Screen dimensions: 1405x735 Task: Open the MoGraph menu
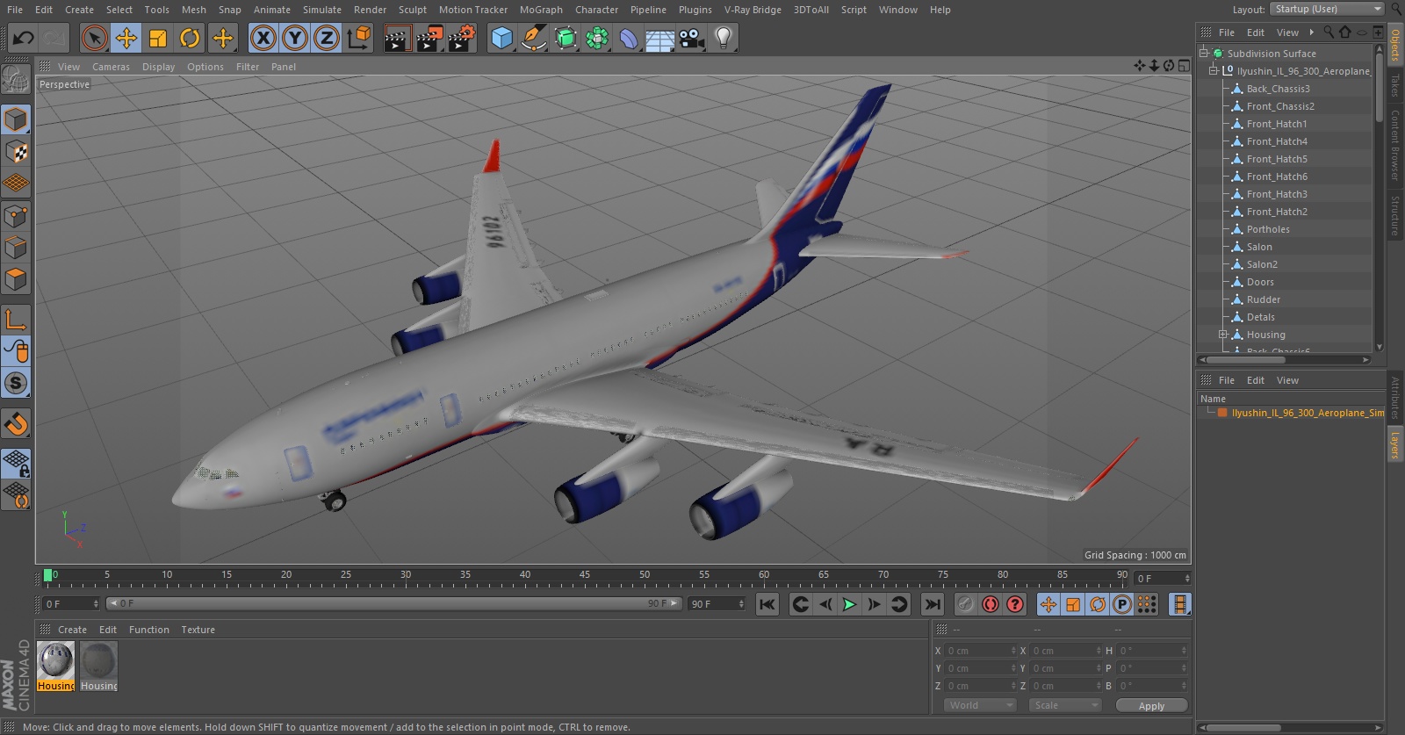tap(541, 10)
